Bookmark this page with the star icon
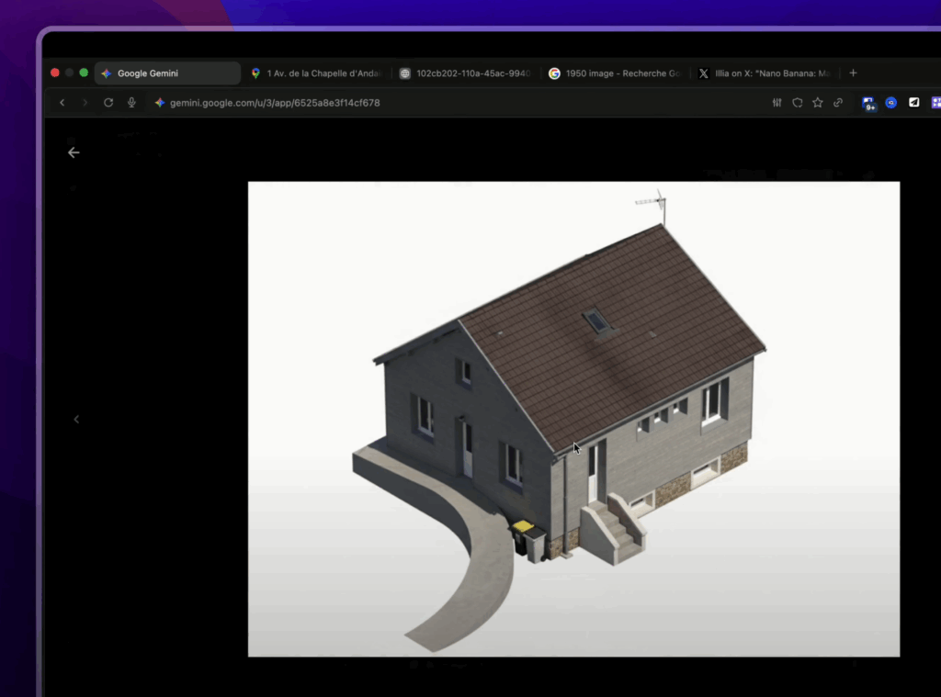The width and height of the screenshot is (941, 697). coord(818,103)
